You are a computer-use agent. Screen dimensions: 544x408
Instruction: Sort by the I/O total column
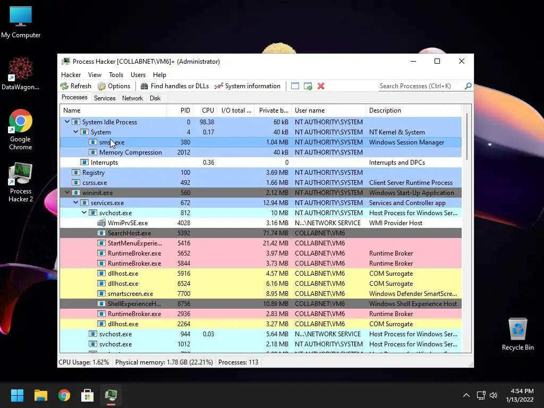tap(236, 110)
